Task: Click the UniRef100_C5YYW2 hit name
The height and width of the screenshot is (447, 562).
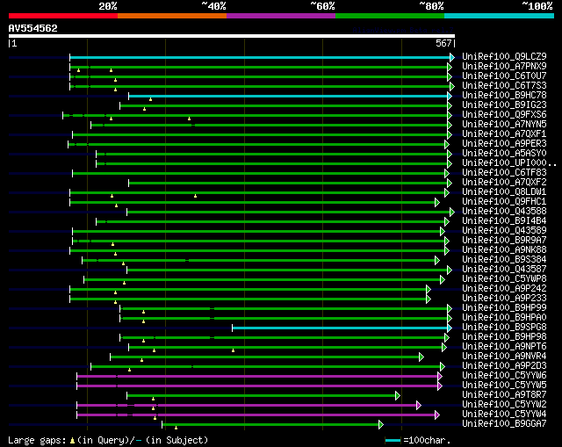Action: [x=504, y=405]
